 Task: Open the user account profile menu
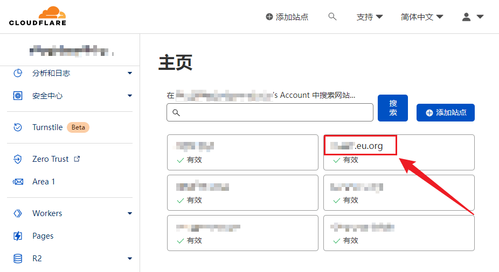click(x=473, y=17)
